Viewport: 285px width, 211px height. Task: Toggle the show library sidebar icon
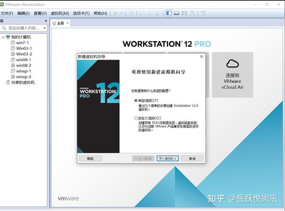(169, 13)
